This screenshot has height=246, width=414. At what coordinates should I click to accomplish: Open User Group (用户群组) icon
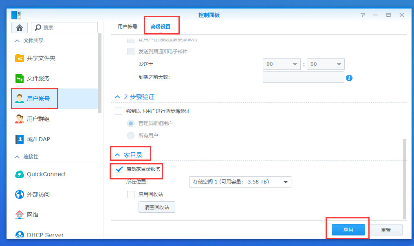coord(20,119)
